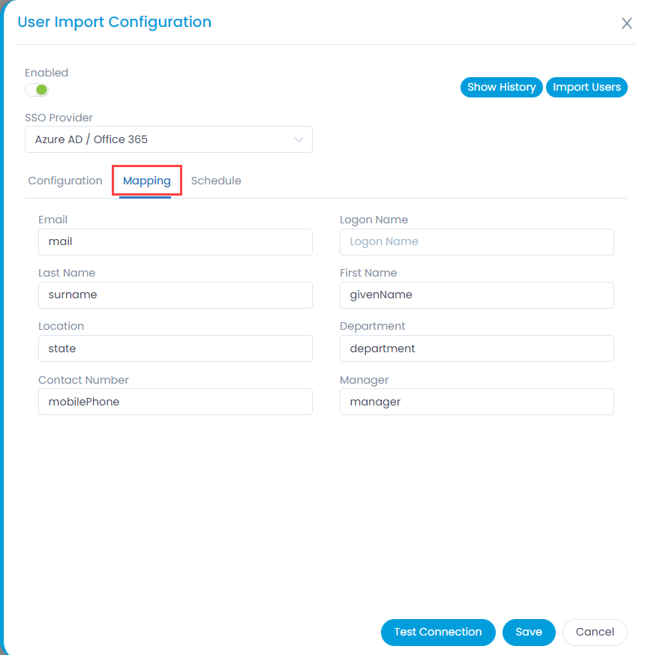
Task: Open the Schedule tab
Action: 216,181
